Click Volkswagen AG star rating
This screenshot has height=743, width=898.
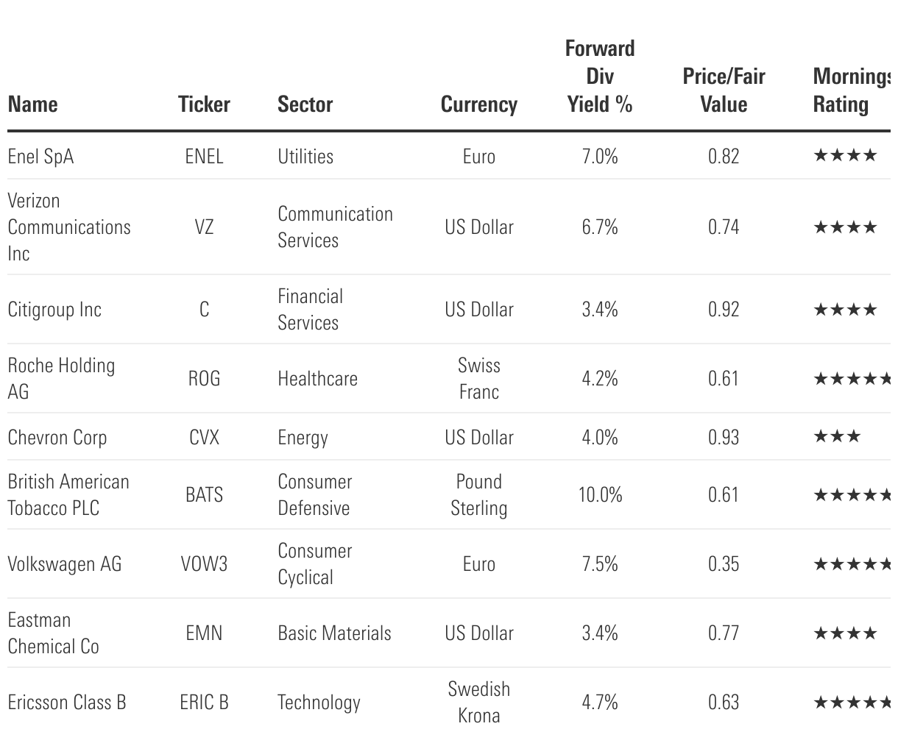pos(854,564)
